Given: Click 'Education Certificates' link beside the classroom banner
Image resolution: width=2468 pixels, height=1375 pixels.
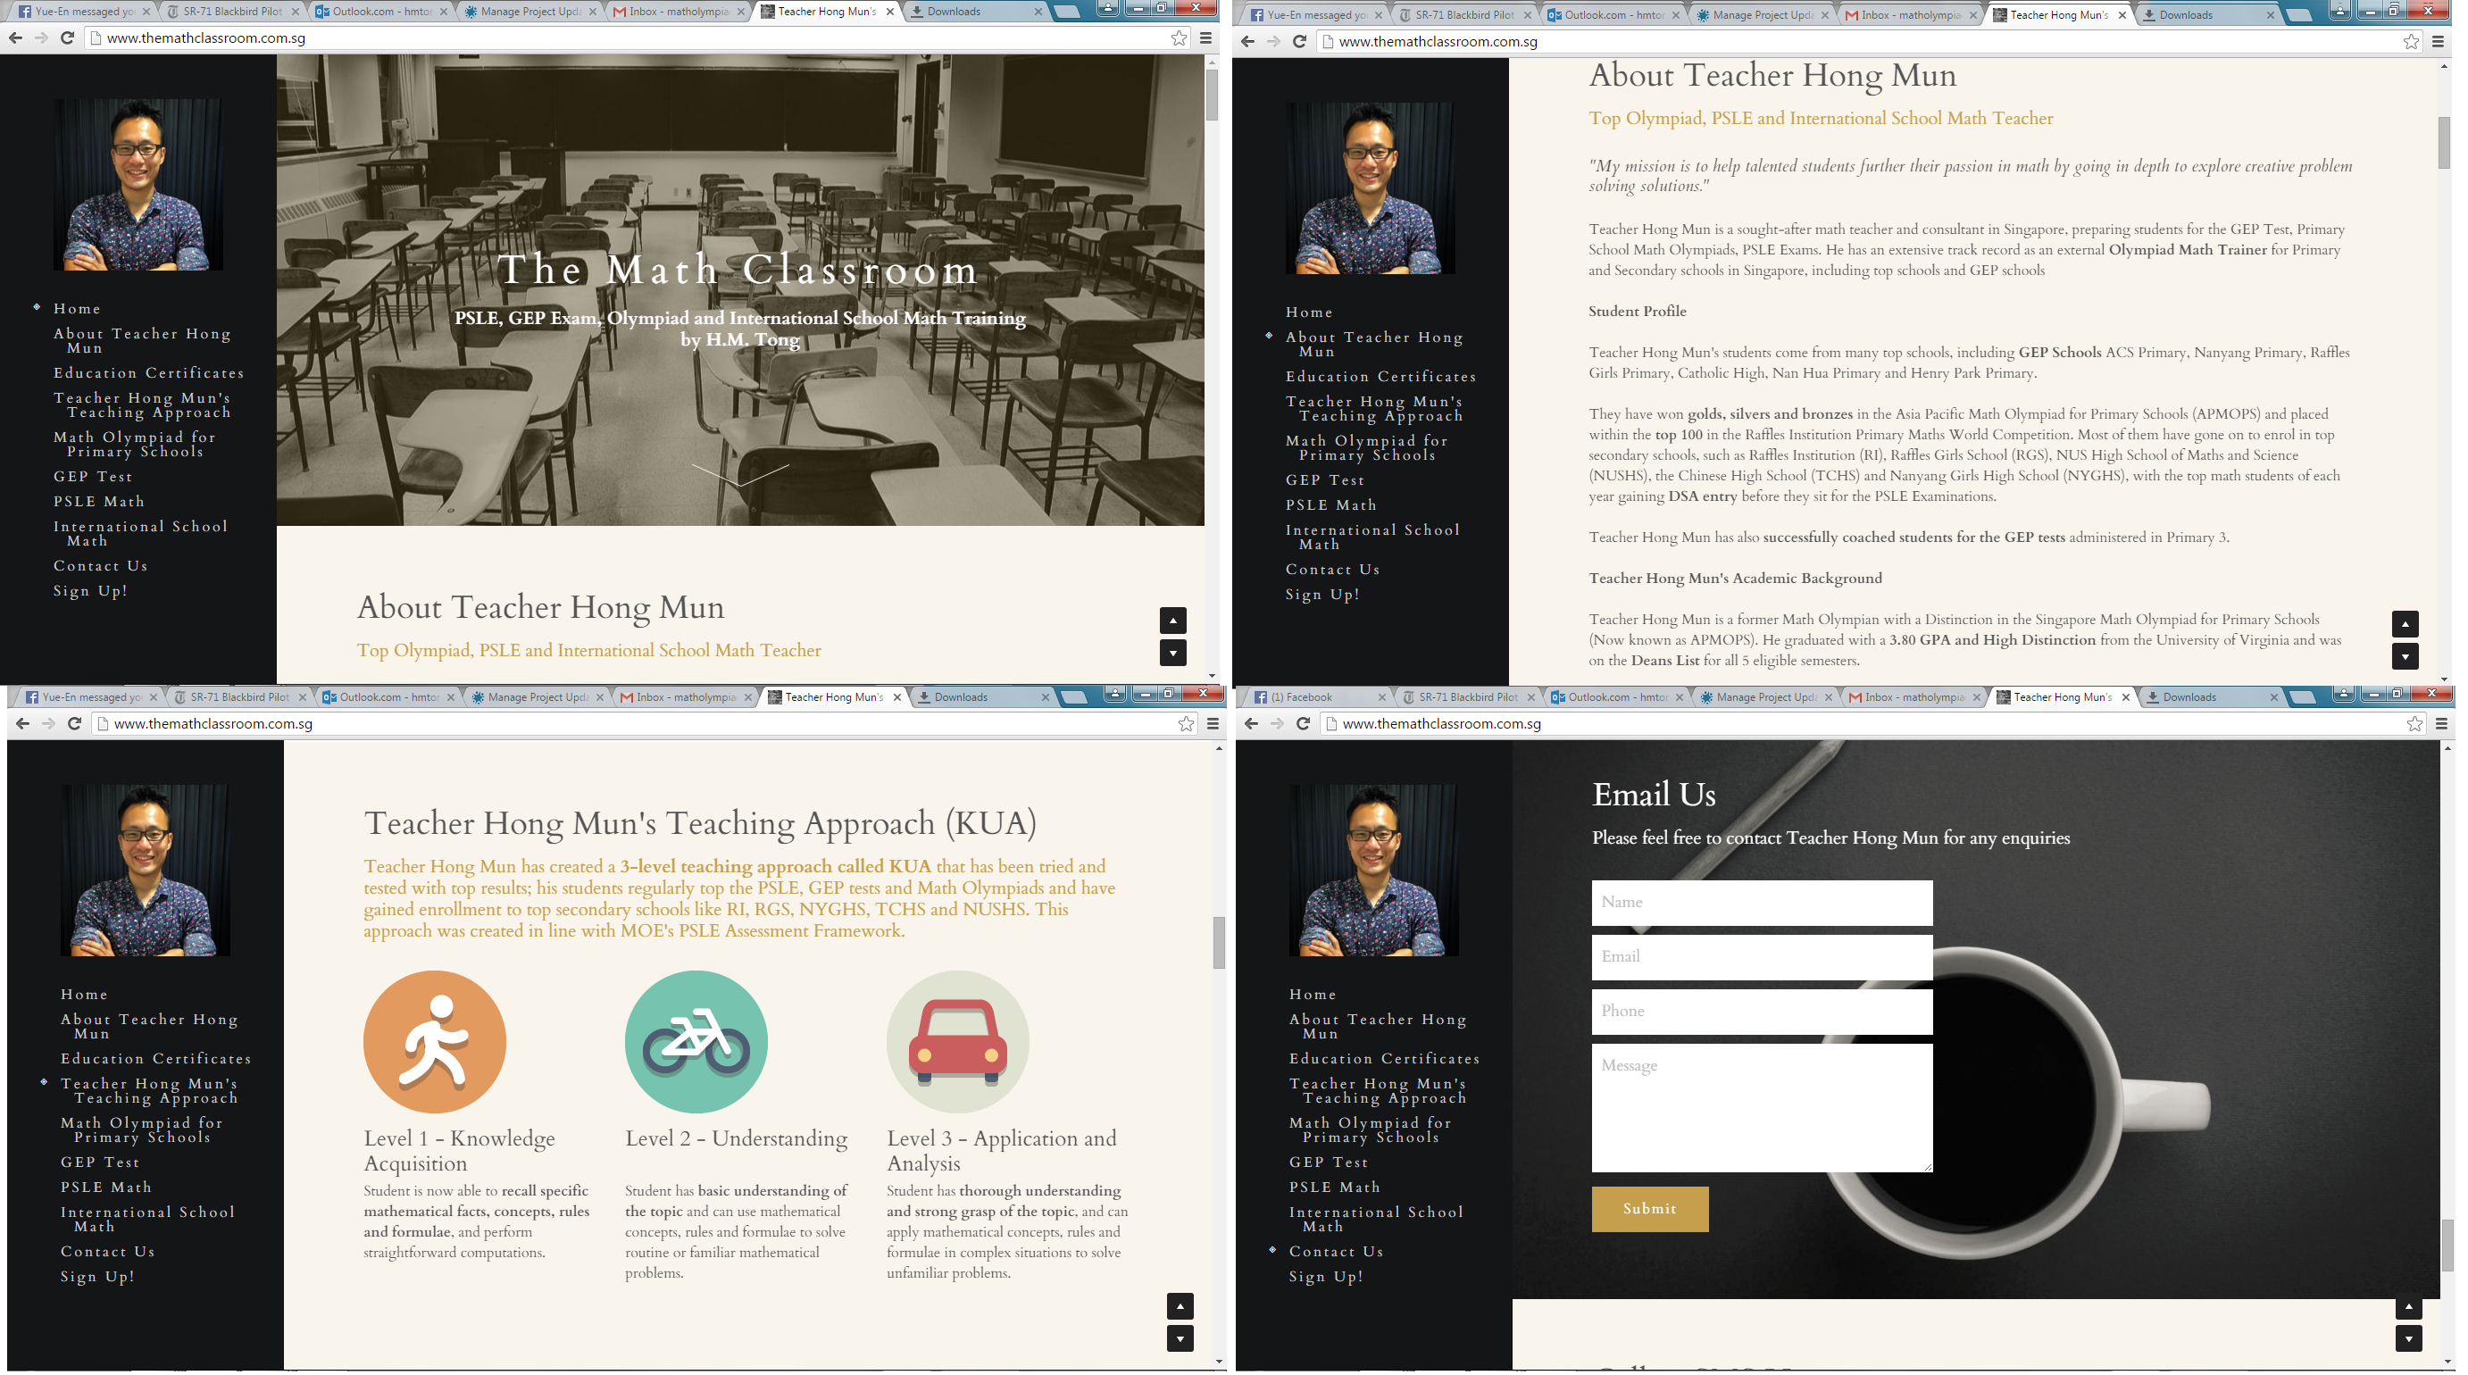Looking at the screenshot, I should (x=148, y=372).
